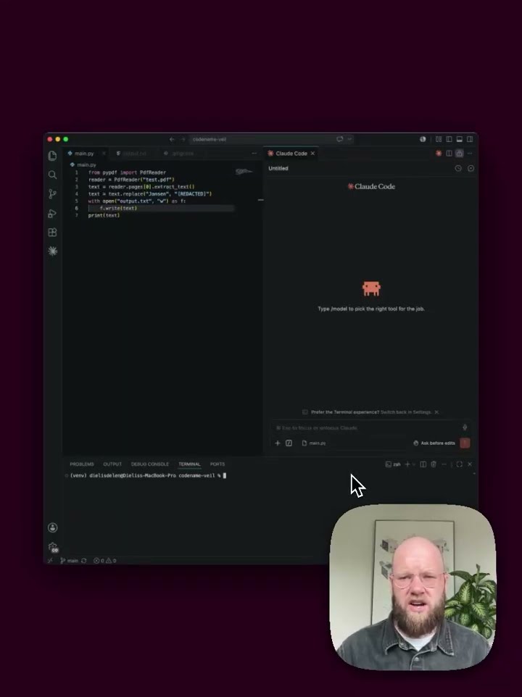Click the red send button in Claude input

pos(465,443)
